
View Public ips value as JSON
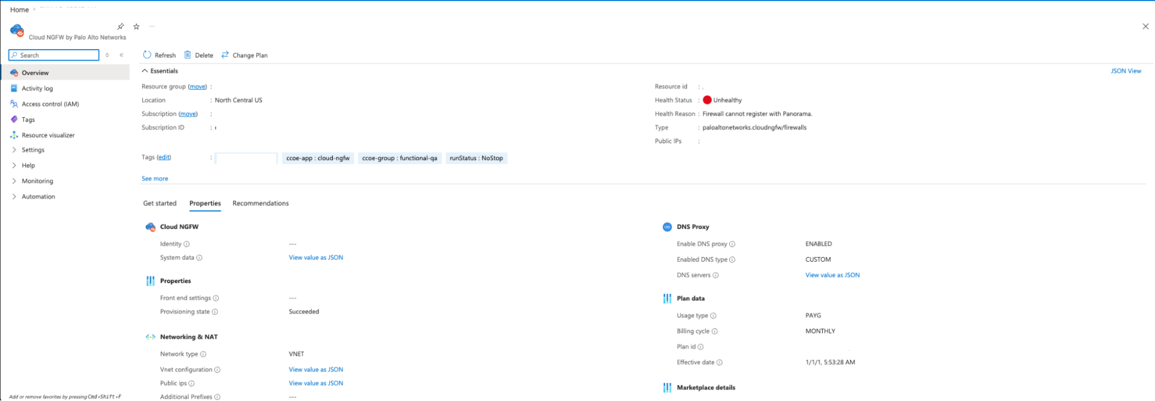tap(316, 384)
